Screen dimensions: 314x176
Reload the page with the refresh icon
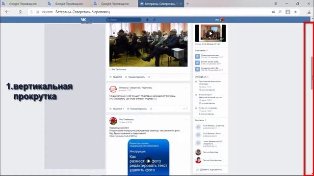(x=31, y=12)
